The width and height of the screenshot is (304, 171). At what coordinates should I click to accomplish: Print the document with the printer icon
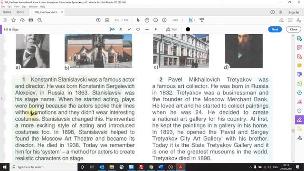click(x=31, y=20)
